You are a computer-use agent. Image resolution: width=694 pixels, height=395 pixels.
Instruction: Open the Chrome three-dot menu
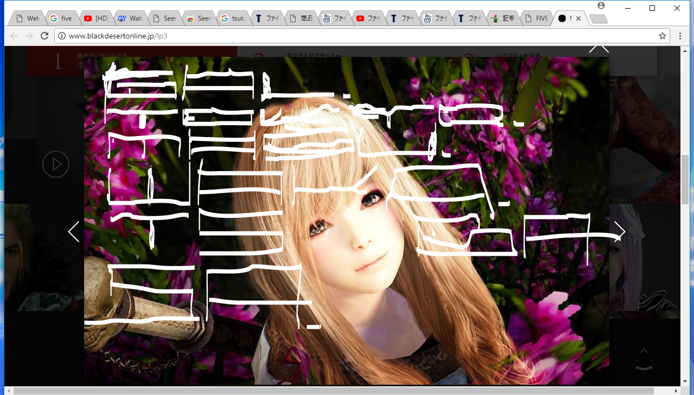point(680,36)
